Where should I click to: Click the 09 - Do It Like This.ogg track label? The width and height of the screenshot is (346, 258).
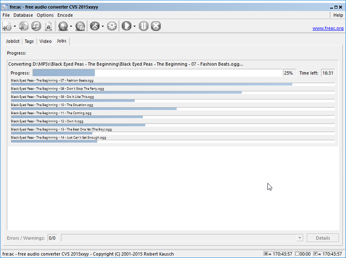(x=52, y=97)
